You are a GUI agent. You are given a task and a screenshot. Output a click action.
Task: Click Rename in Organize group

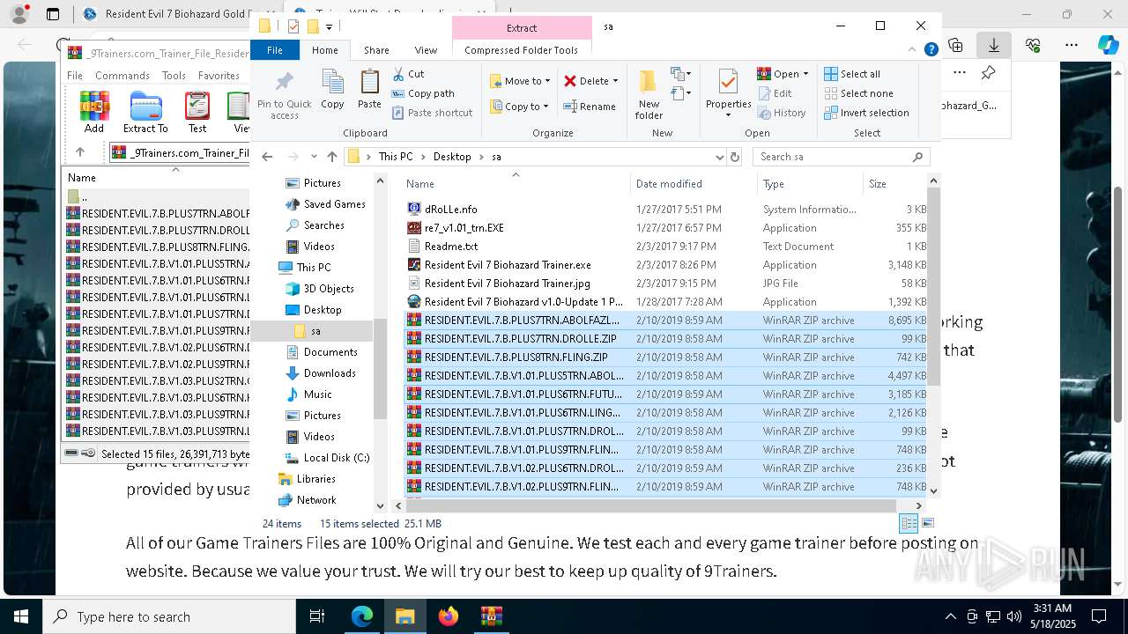tap(590, 107)
